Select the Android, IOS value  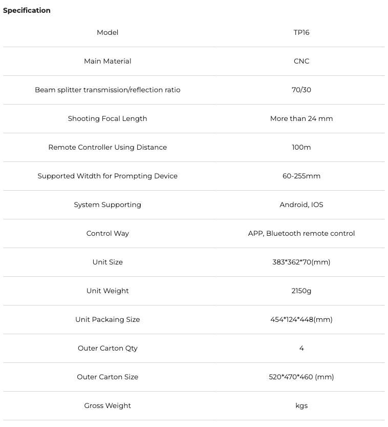[301, 205]
